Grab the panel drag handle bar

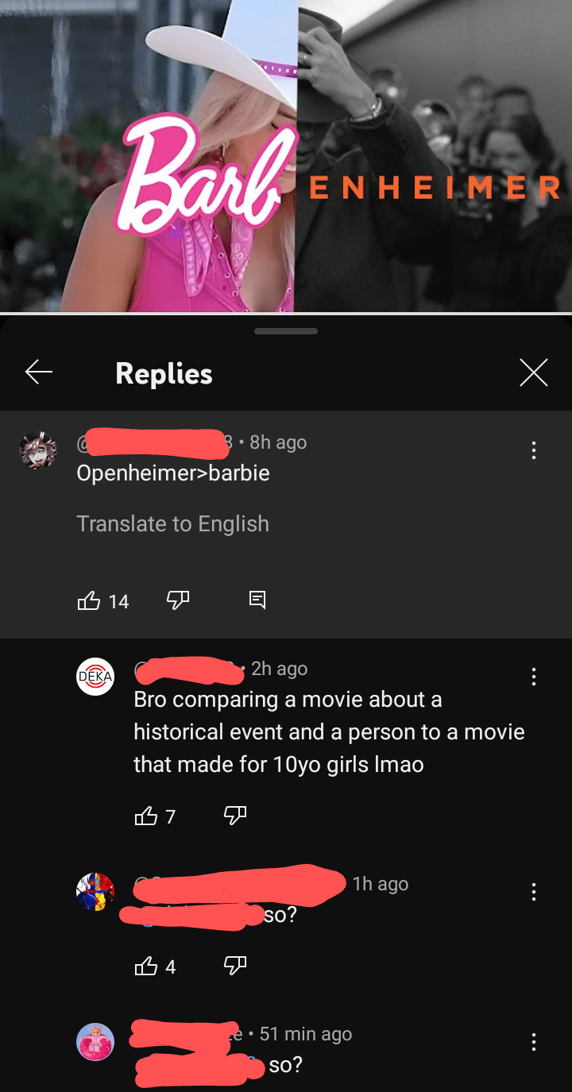(286, 331)
